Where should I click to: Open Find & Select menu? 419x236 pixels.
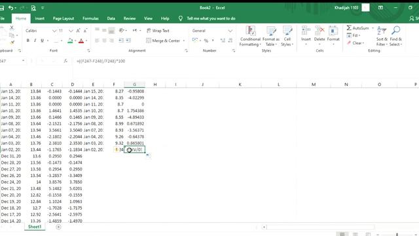[395, 37]
